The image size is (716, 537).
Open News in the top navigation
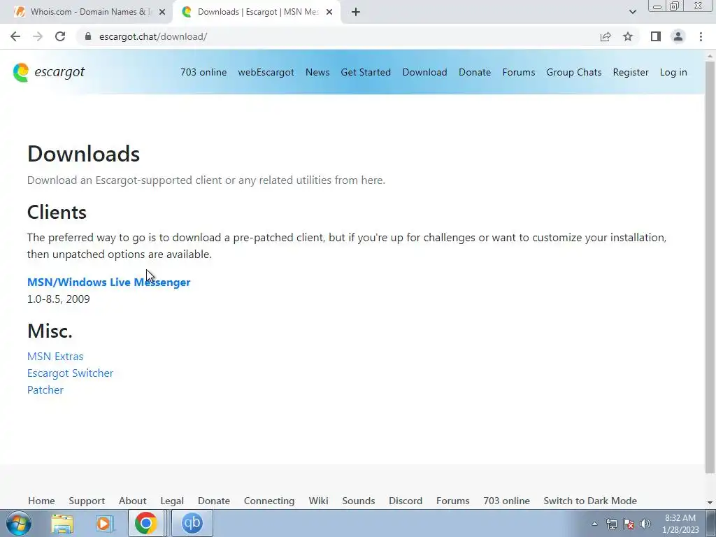(317, 72)
